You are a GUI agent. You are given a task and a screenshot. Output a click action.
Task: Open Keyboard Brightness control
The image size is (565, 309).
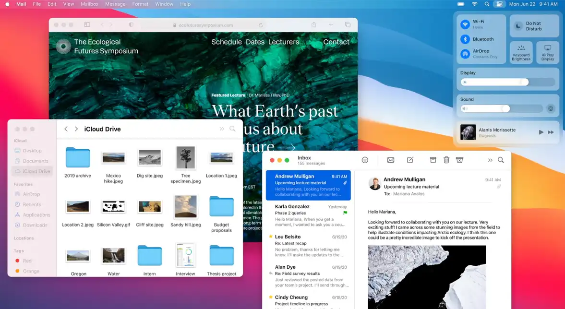click(x=521, y=53)
